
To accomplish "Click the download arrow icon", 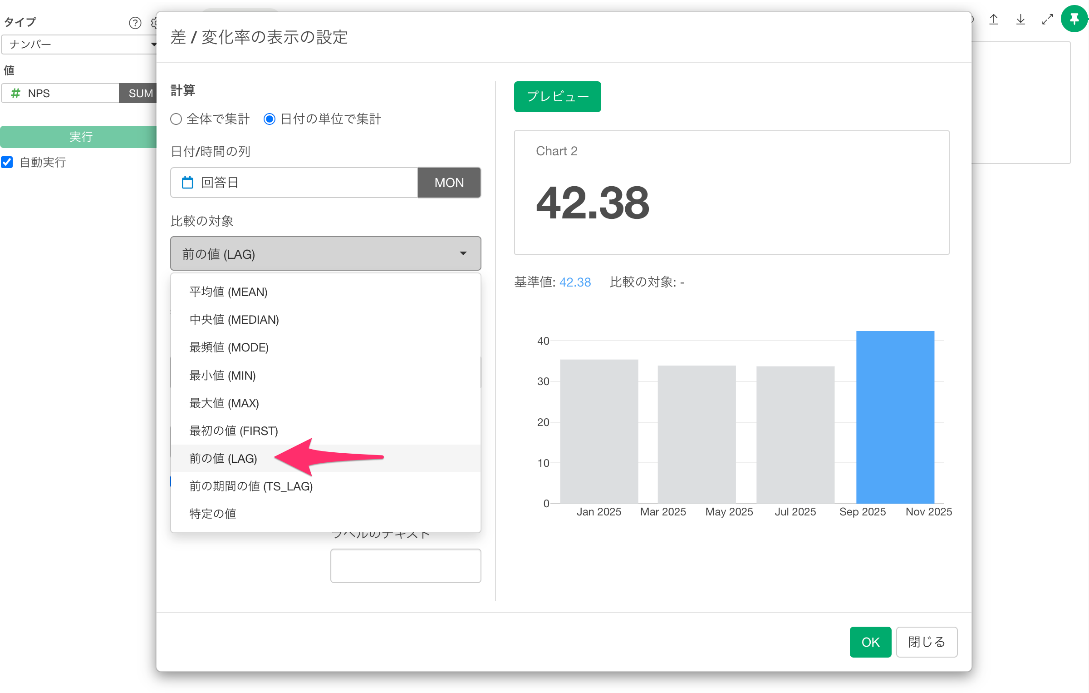I will coord(1020,20).
